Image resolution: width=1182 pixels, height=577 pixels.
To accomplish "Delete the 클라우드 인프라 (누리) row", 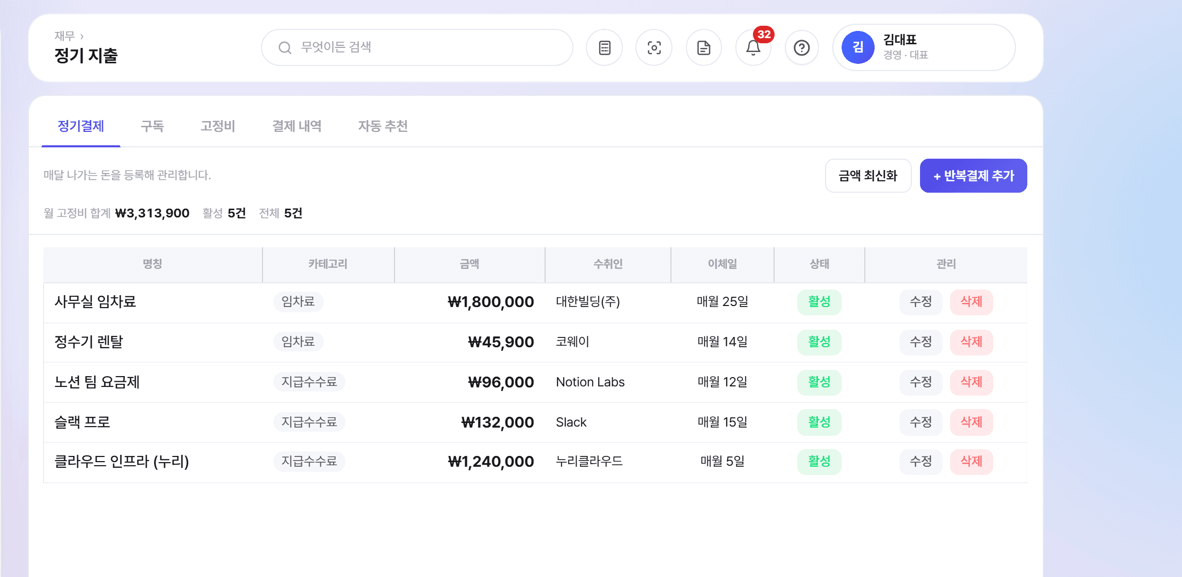I will pyautogui.click(x=972, y=462).
